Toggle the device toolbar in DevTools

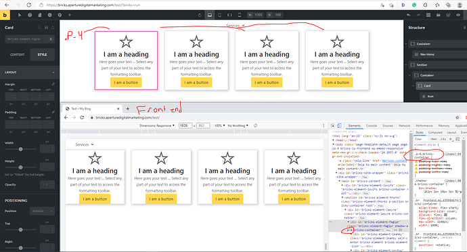339,126
